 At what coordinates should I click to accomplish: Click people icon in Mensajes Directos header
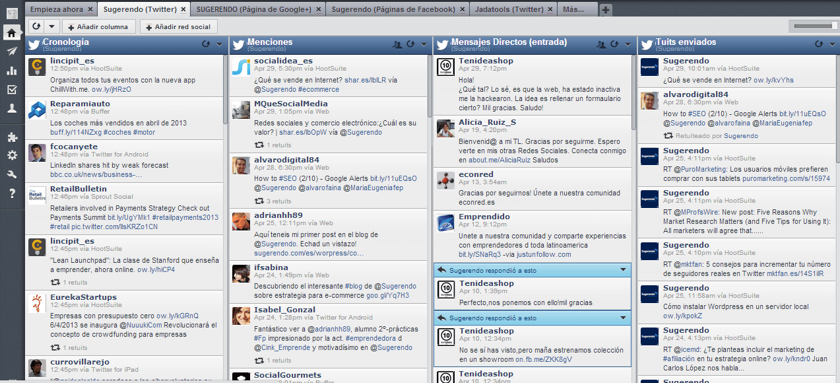coord(601,44)
